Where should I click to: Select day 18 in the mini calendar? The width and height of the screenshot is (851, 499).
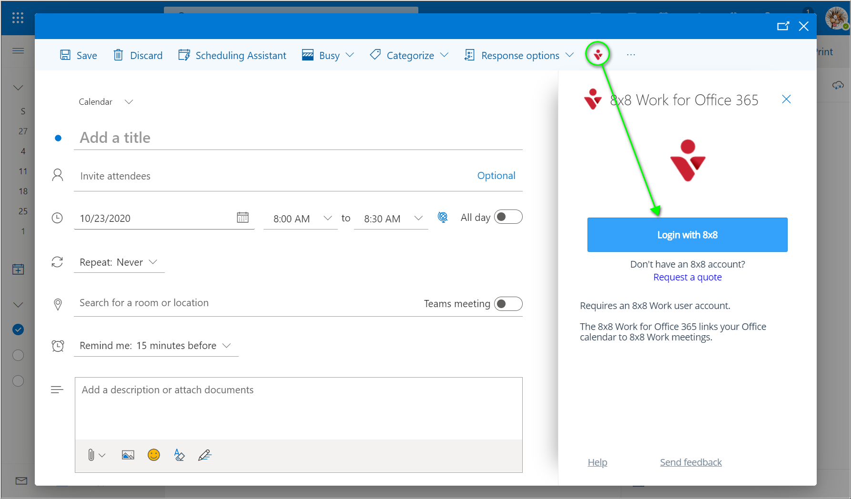click(23, 191)
